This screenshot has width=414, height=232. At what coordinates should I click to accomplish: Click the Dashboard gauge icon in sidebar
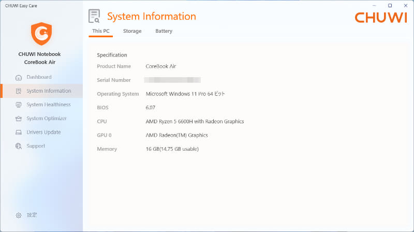point(19,78)
